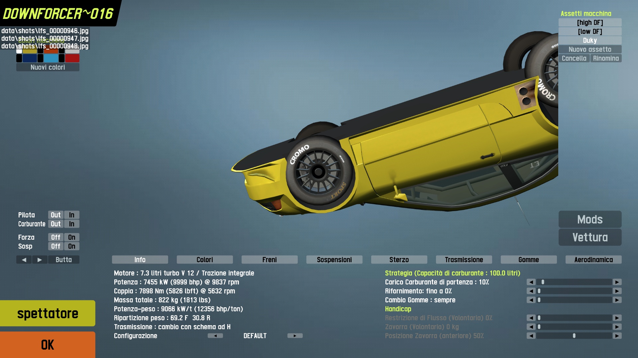Click the left rotate arrow next to Butta
The image size is (638, 358).
coord(24,260)
